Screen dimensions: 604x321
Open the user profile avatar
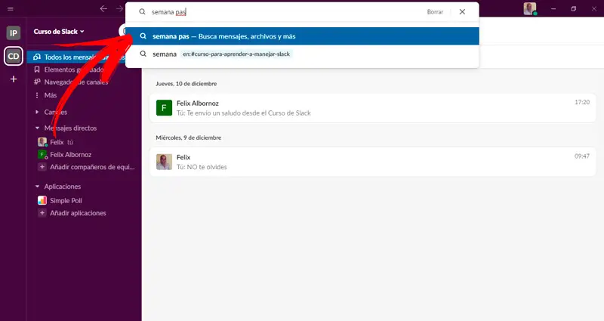[530, 9]
